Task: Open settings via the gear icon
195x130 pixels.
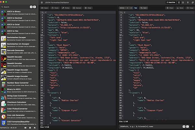Action: (30, 128)
